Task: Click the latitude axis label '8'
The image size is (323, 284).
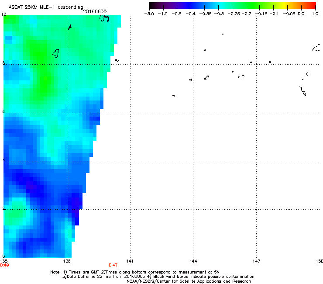Action: click(3, 63)
